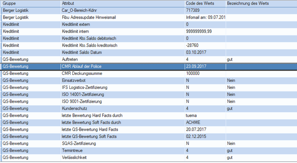Click Berger Logistik in the Car_O-Bereich-Kdnr row
This screenshot has width=297, height=163.
[x=16, y=10]
